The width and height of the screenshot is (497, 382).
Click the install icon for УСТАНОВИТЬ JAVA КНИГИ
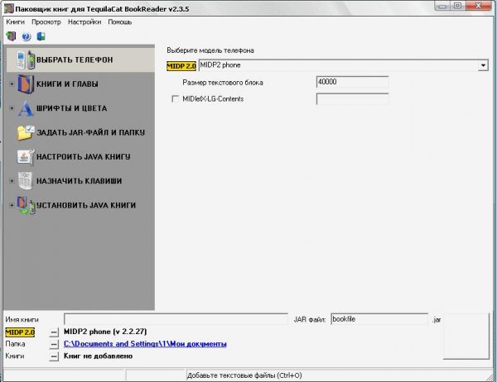[x=26, y=205]
